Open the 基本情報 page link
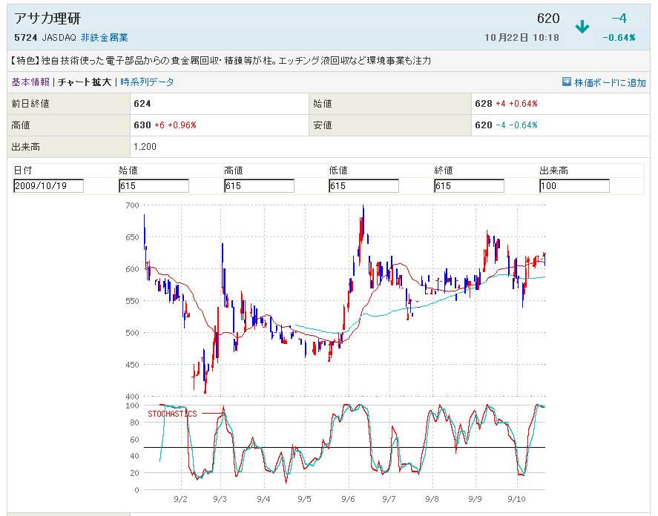 pyautogui.click(x=30, y=82)
